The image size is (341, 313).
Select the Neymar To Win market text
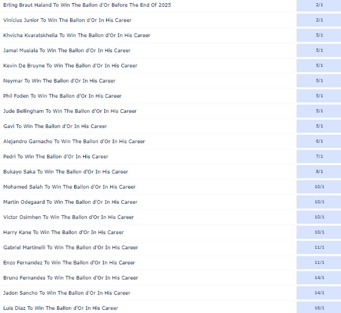pos(60,81)
